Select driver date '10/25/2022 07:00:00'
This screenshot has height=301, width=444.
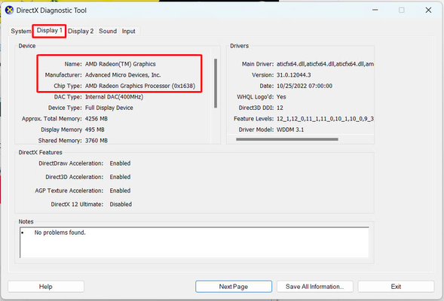click(305, 86)
